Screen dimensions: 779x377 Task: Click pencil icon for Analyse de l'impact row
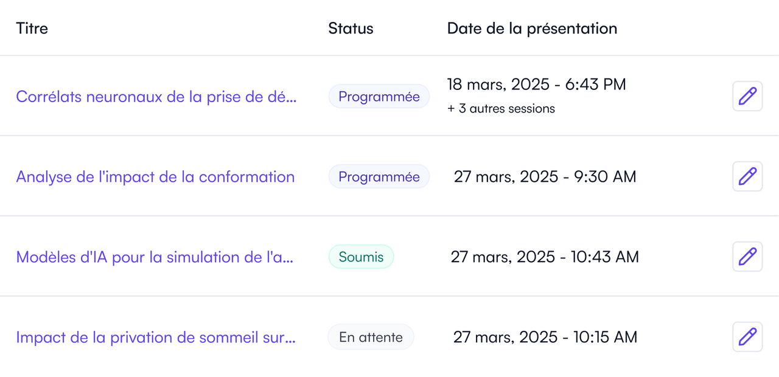pos(747,176)
